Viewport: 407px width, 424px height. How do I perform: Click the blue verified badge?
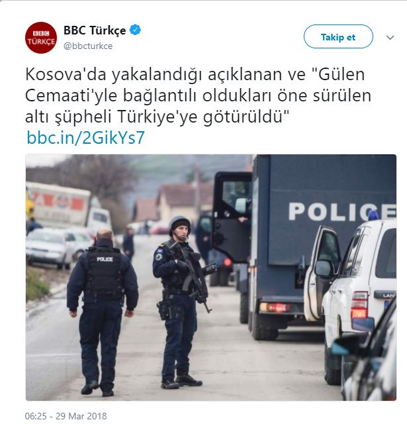tap(135, 30)
